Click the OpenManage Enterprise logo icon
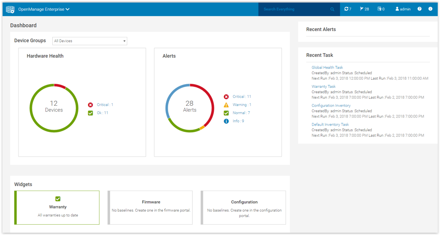440x235 pixels. tap(10, 9)
